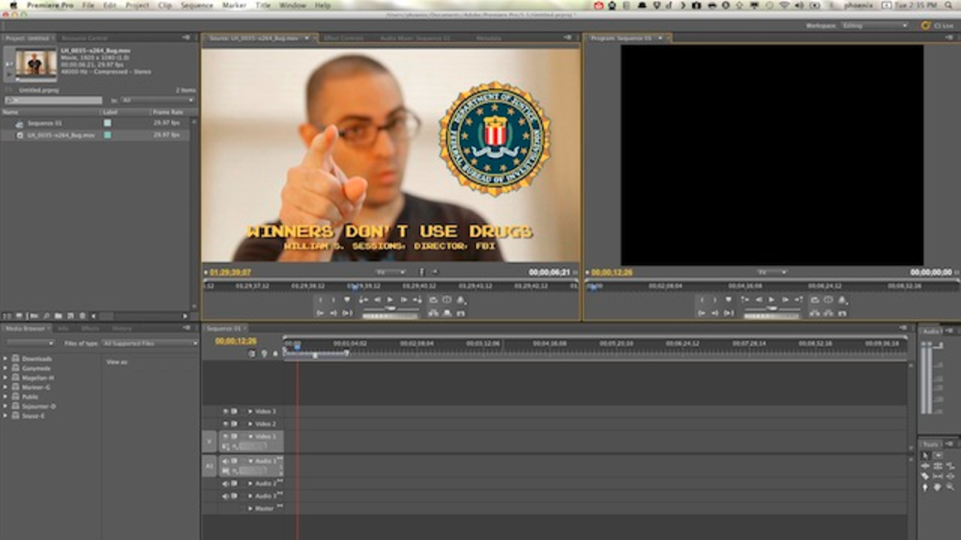
Task: Select LH_0035-x264_Bug.mov in Project list
Action: coord(61,136)
